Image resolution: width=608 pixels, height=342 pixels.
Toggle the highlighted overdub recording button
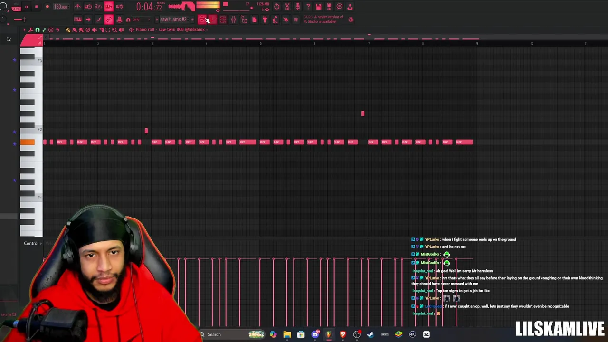[109, 7]
